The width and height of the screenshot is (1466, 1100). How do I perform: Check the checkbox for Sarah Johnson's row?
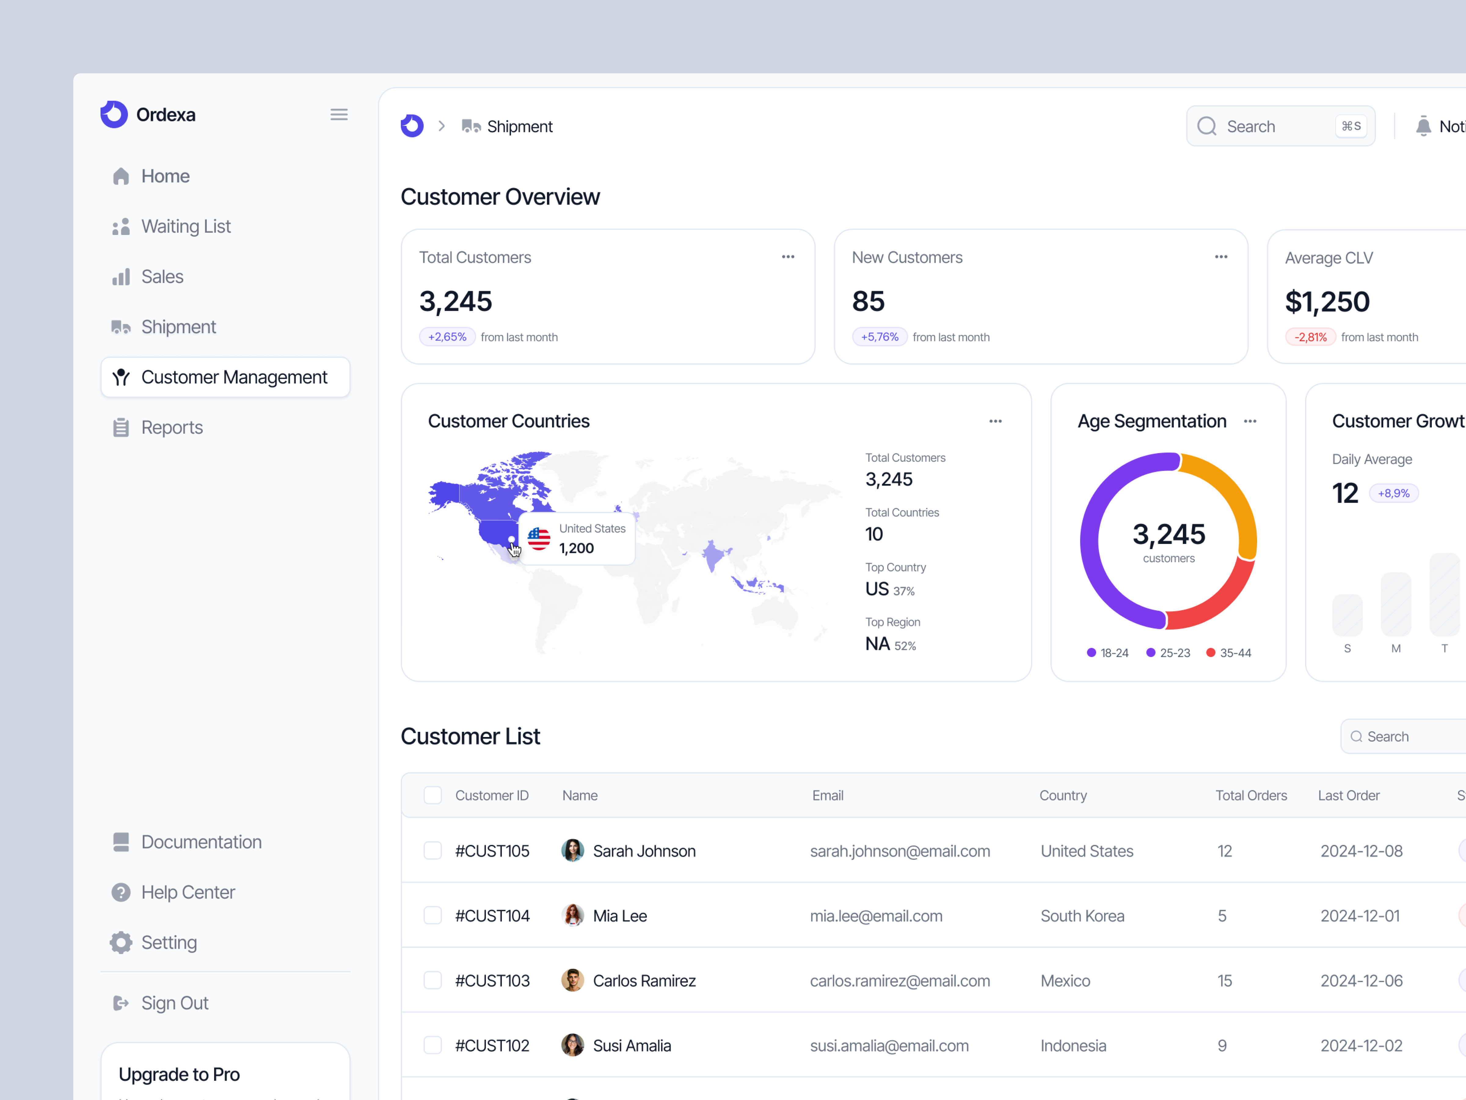[433, 850]
